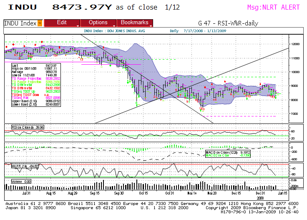
Task: Click the 10000 price axis label
Action: 296,72
